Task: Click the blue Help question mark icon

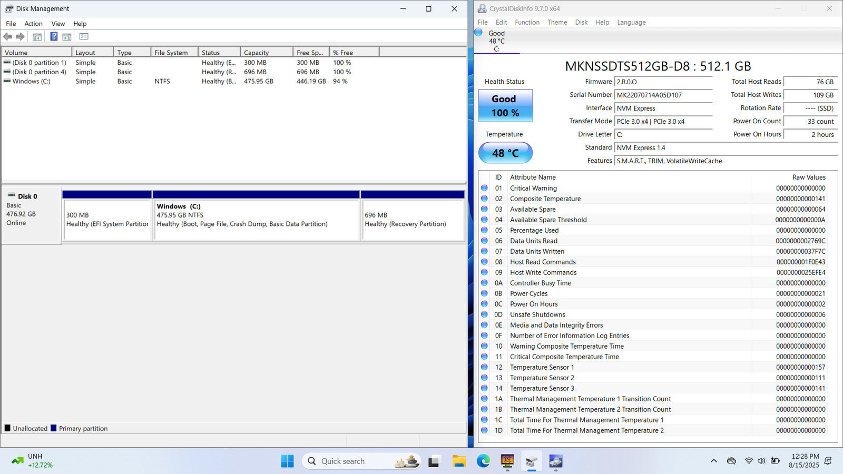Action: tap(54, 37)
